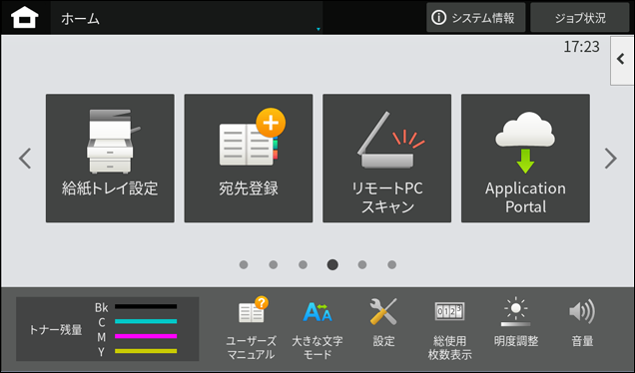Launch リモートPCスキャン remote scan tile
Screen dimensions: 635x373
(x=386, y=159)
